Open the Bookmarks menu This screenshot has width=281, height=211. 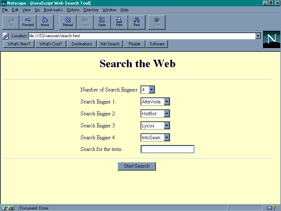(53, 10)
